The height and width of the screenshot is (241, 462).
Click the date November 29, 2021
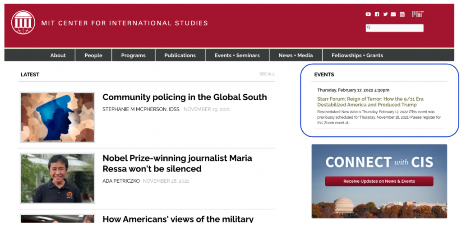pyautogui.click(x=207, y=109)
